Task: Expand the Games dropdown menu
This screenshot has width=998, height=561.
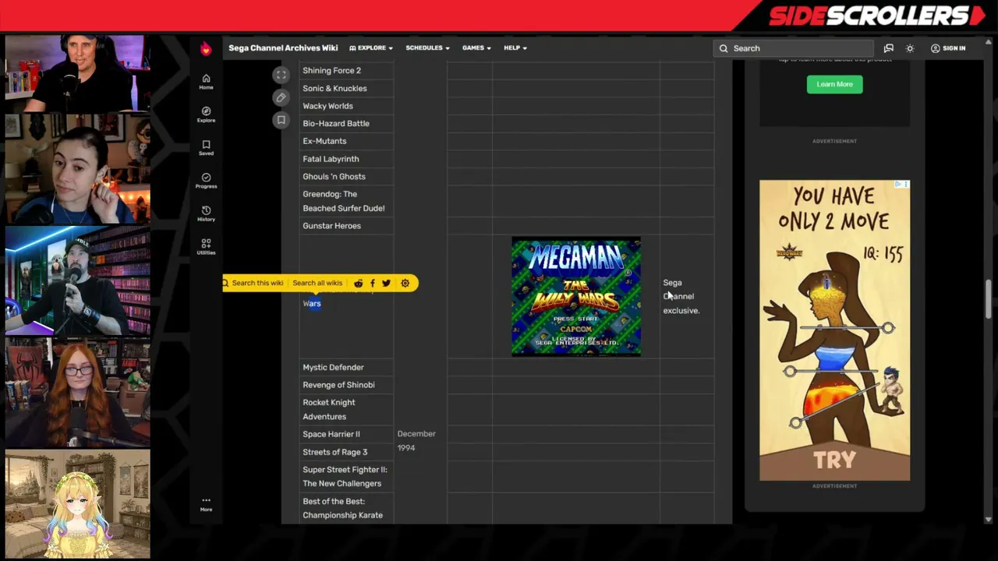Action: (476, 48)
